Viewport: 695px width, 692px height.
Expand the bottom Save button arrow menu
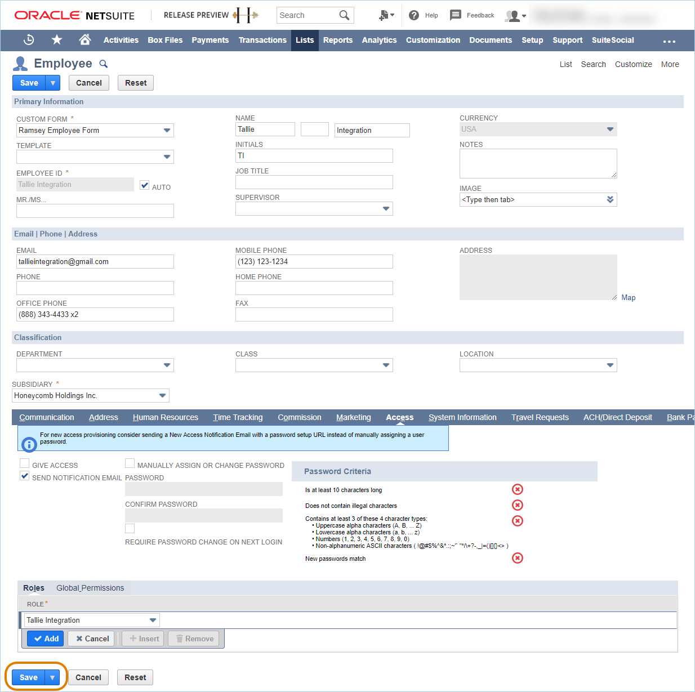point(52,677)
